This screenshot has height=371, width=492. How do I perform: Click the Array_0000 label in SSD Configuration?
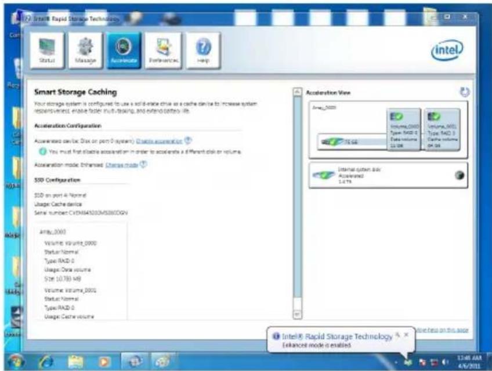tap(52, 232)
